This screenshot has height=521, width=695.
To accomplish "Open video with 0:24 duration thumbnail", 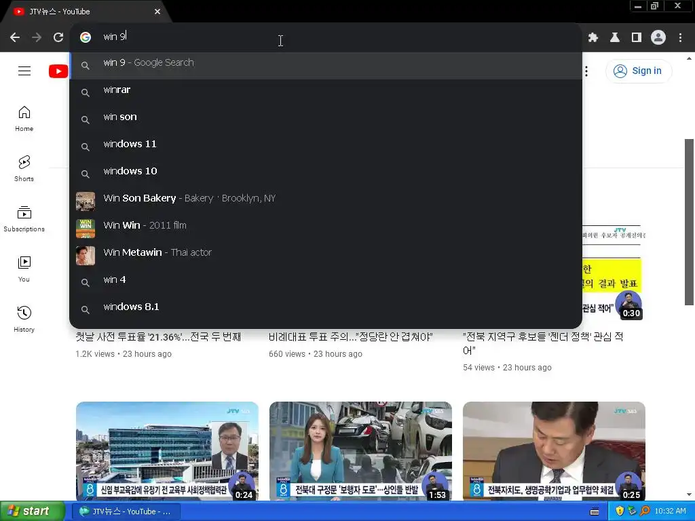I will (167, 451).
